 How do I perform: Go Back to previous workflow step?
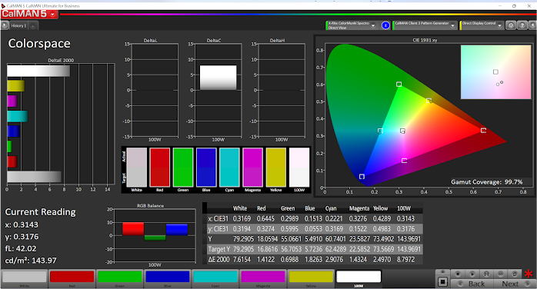(x=472, y=284)
